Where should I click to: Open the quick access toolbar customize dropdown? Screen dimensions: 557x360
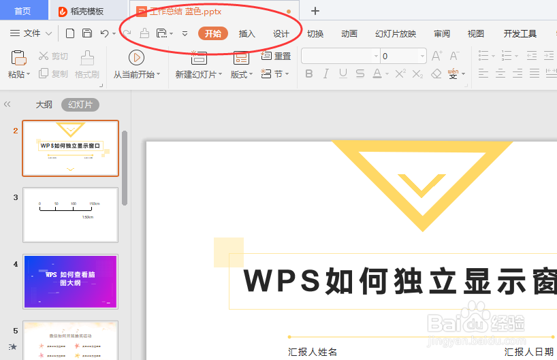185,34
